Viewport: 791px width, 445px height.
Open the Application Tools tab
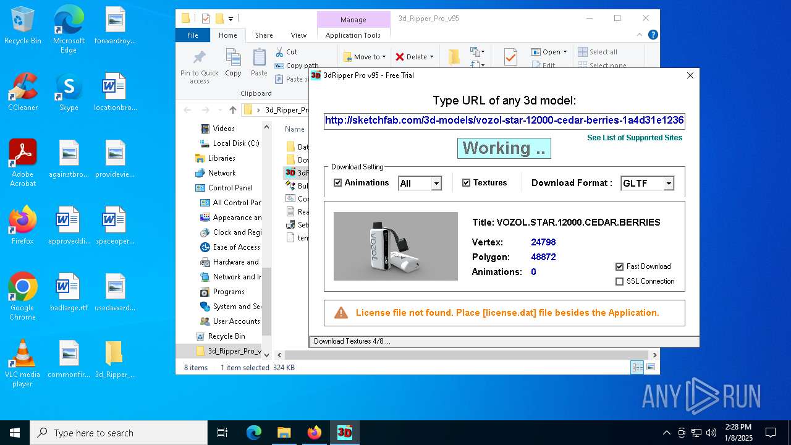[x=353, y=35]
